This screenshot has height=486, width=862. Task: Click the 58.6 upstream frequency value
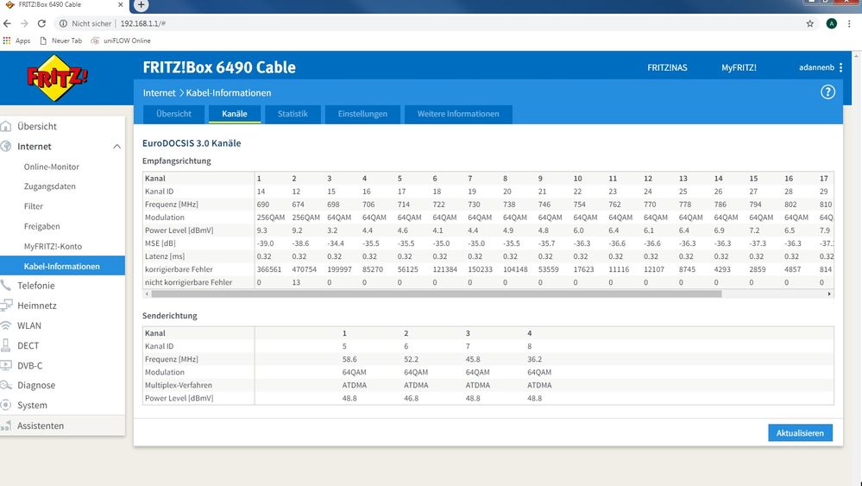[x=349, y=359]
